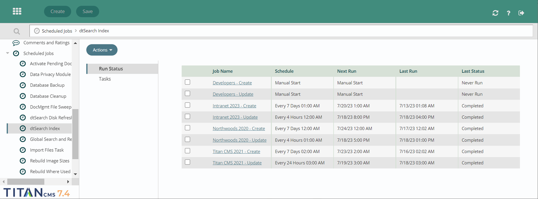This screenshot has width=538, height=199.
Task: Click the Last Status column header
Action: pyautogui.click(x=473, y=71)
